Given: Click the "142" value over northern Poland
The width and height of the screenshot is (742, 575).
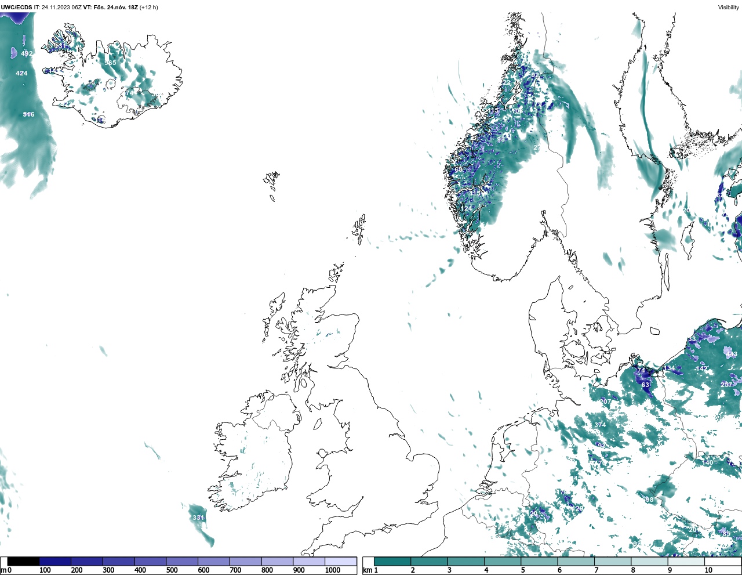Looking at the screenshot, I should point(701,368).
